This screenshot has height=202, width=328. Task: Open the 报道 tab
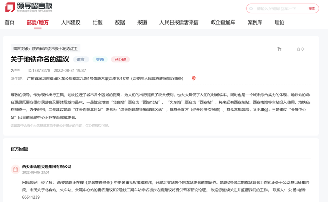click(142, 23)
